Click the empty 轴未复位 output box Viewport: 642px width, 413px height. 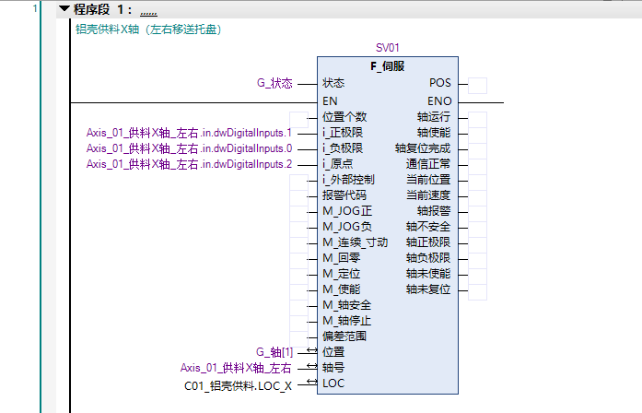click(477, 289)
